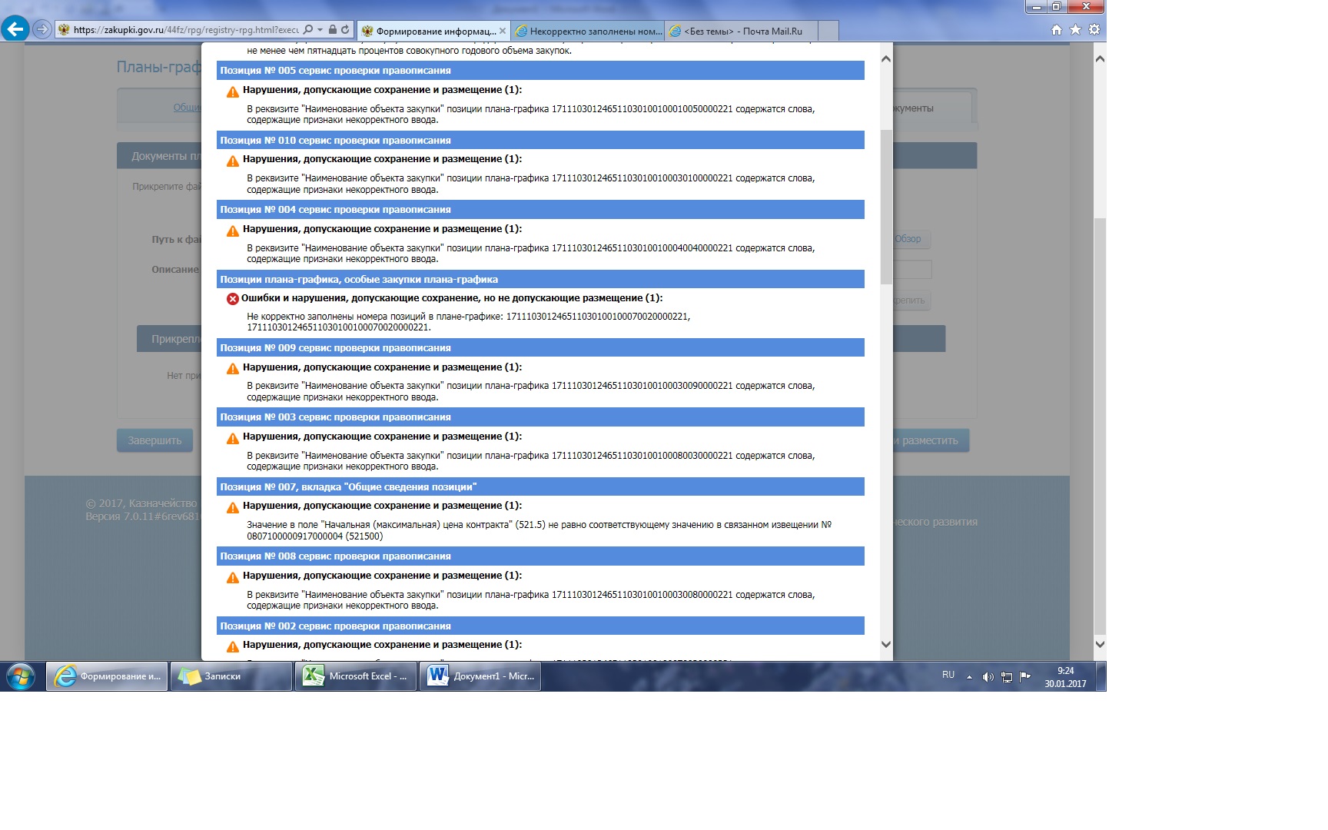Expand the address bar search dropdown arrow
The height and width of the screenshot is (830, 1328).
click(x=320, y=30)
